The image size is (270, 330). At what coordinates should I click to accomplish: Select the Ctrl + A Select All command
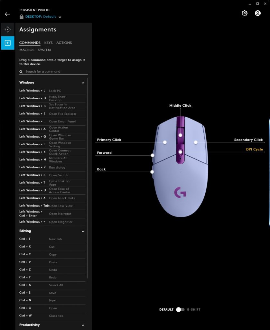(x=52, y=285)
